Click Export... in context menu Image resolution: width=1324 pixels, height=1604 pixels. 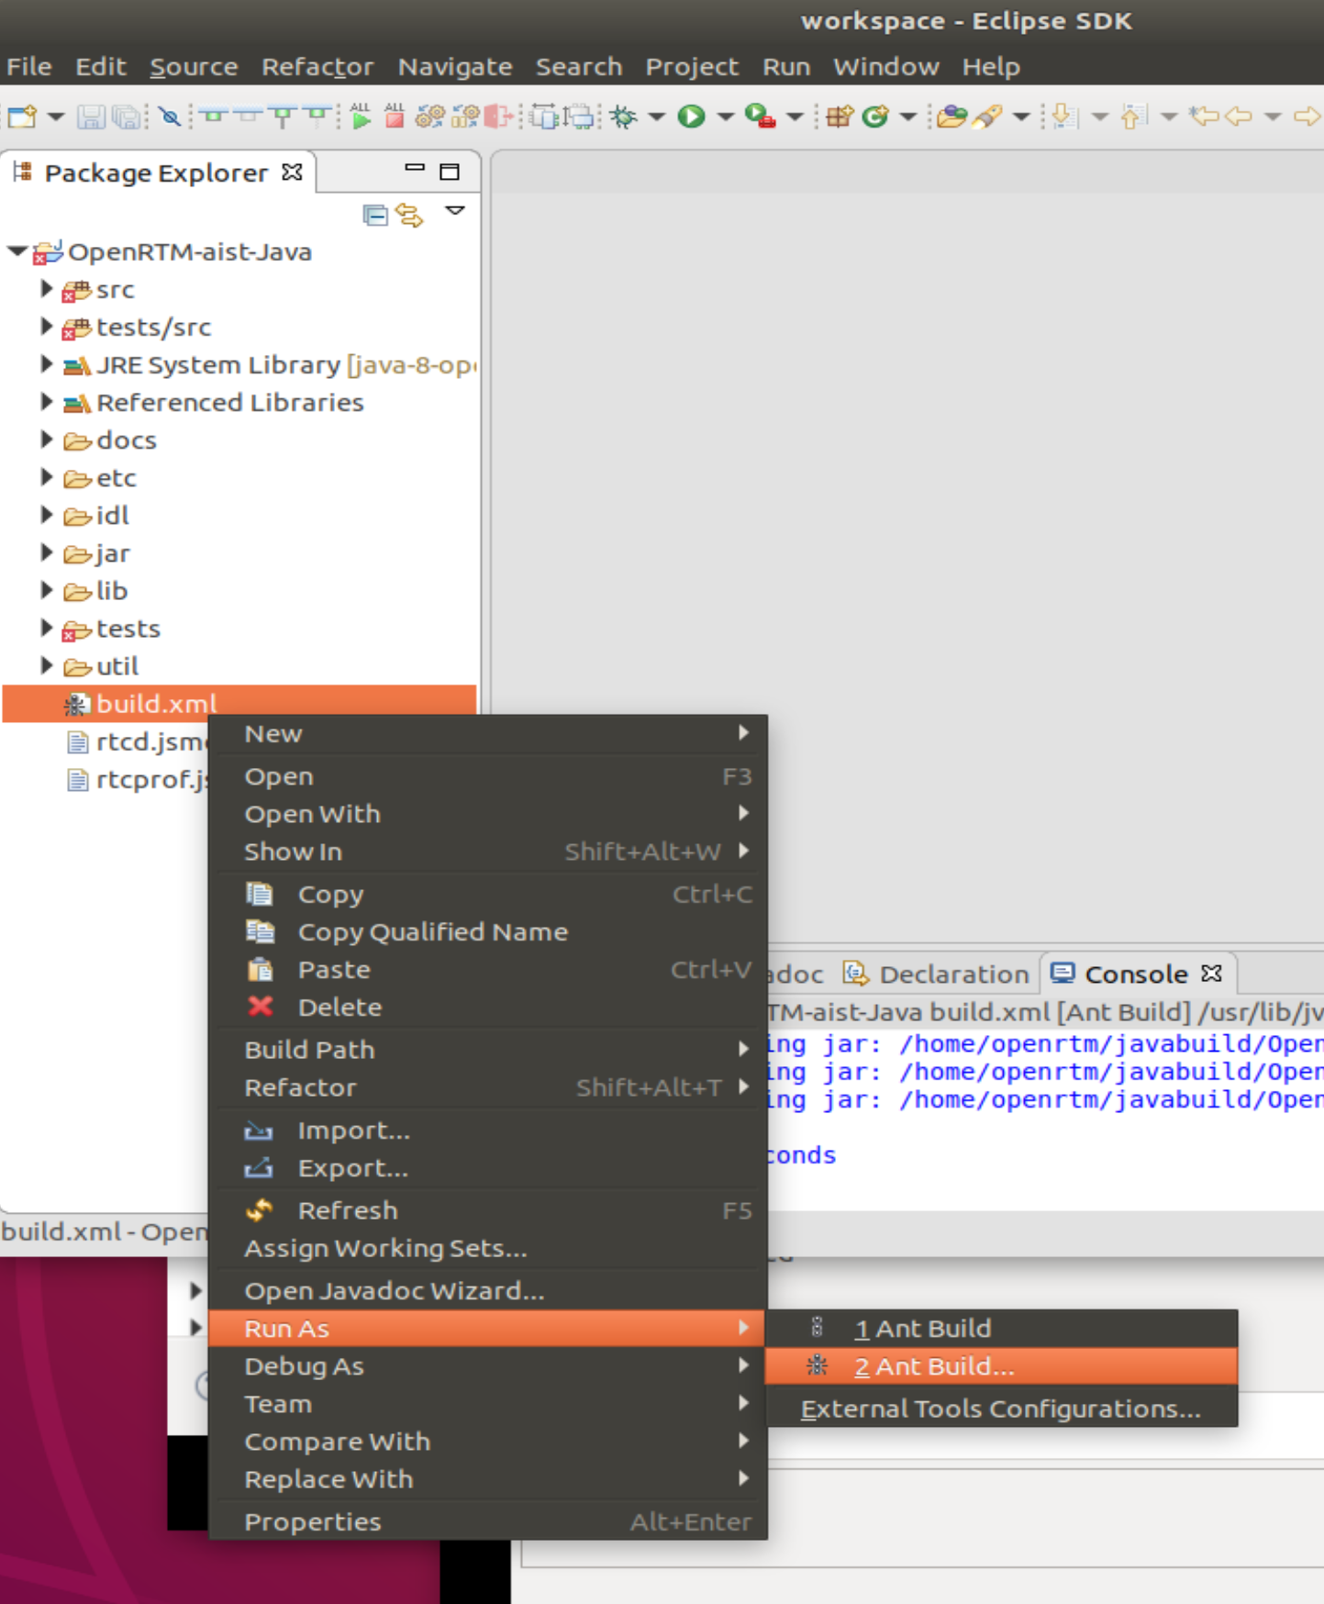488,1168
